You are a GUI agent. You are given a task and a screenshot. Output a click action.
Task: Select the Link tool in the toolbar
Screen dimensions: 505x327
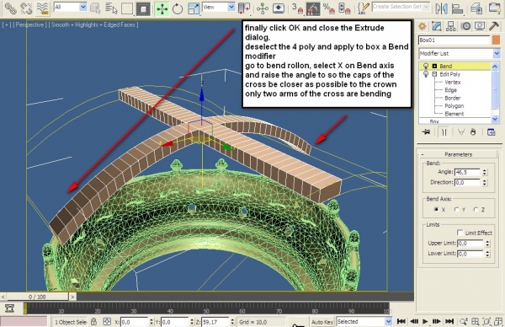(x=10, y=8)
